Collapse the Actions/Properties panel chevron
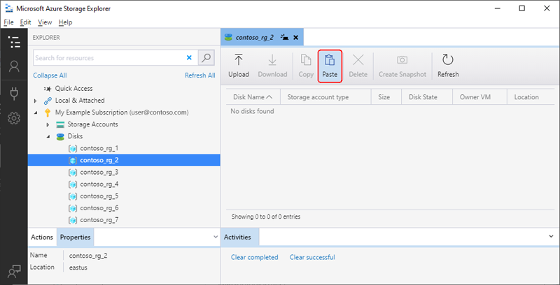The image size is (560, 285). [216, 237]
